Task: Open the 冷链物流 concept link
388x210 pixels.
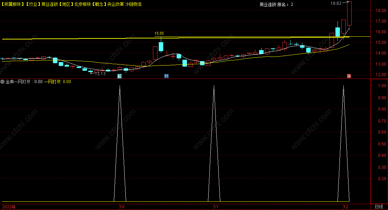Action: [133, 4]
